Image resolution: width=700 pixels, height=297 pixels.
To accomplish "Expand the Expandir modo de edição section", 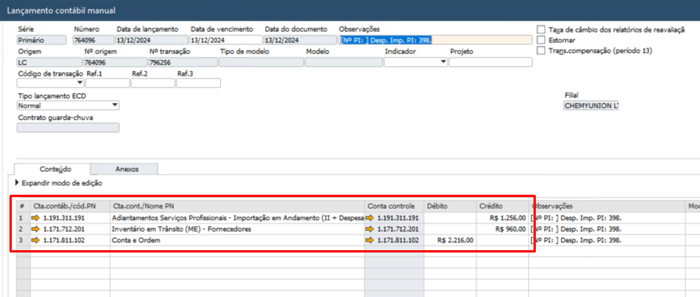I will point(17,183).
